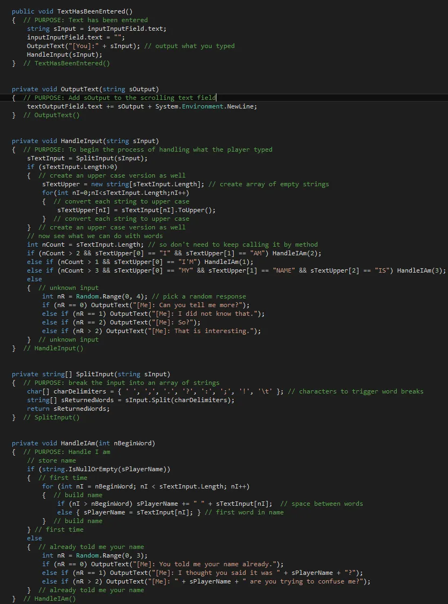Click the string literal "NAME"
448x604 pixels.
tap(283, 270)
